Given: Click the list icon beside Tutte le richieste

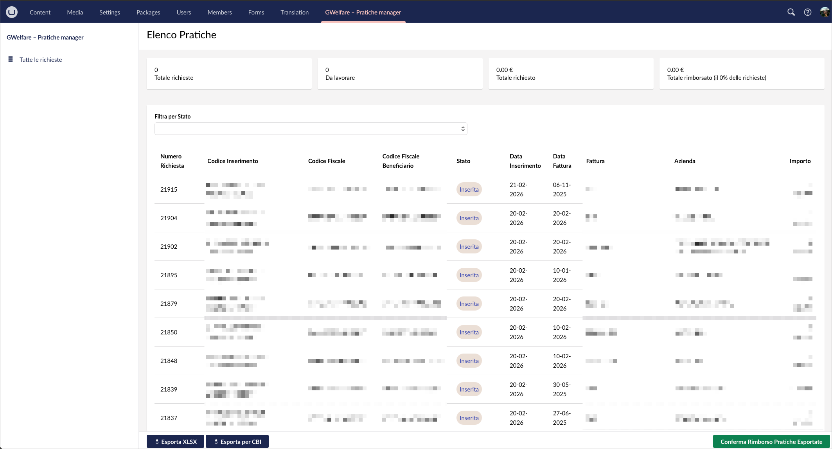Looking at the screenshot, I should [11, 59].
